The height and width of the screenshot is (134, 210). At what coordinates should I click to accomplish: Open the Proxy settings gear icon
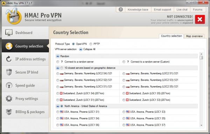tap(9, 98)
